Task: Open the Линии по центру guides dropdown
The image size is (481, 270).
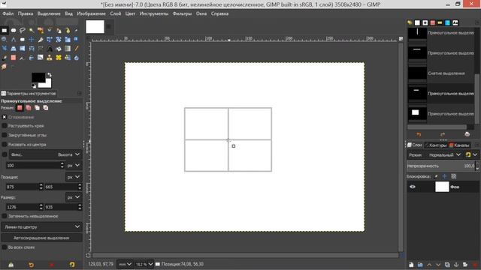Action: (42, 226)
